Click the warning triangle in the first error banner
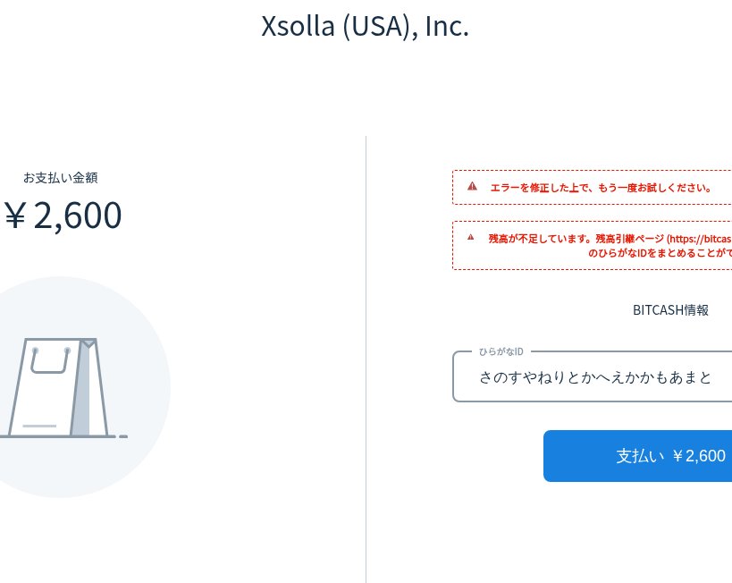732x583 pixels. (x=472, y=186)
